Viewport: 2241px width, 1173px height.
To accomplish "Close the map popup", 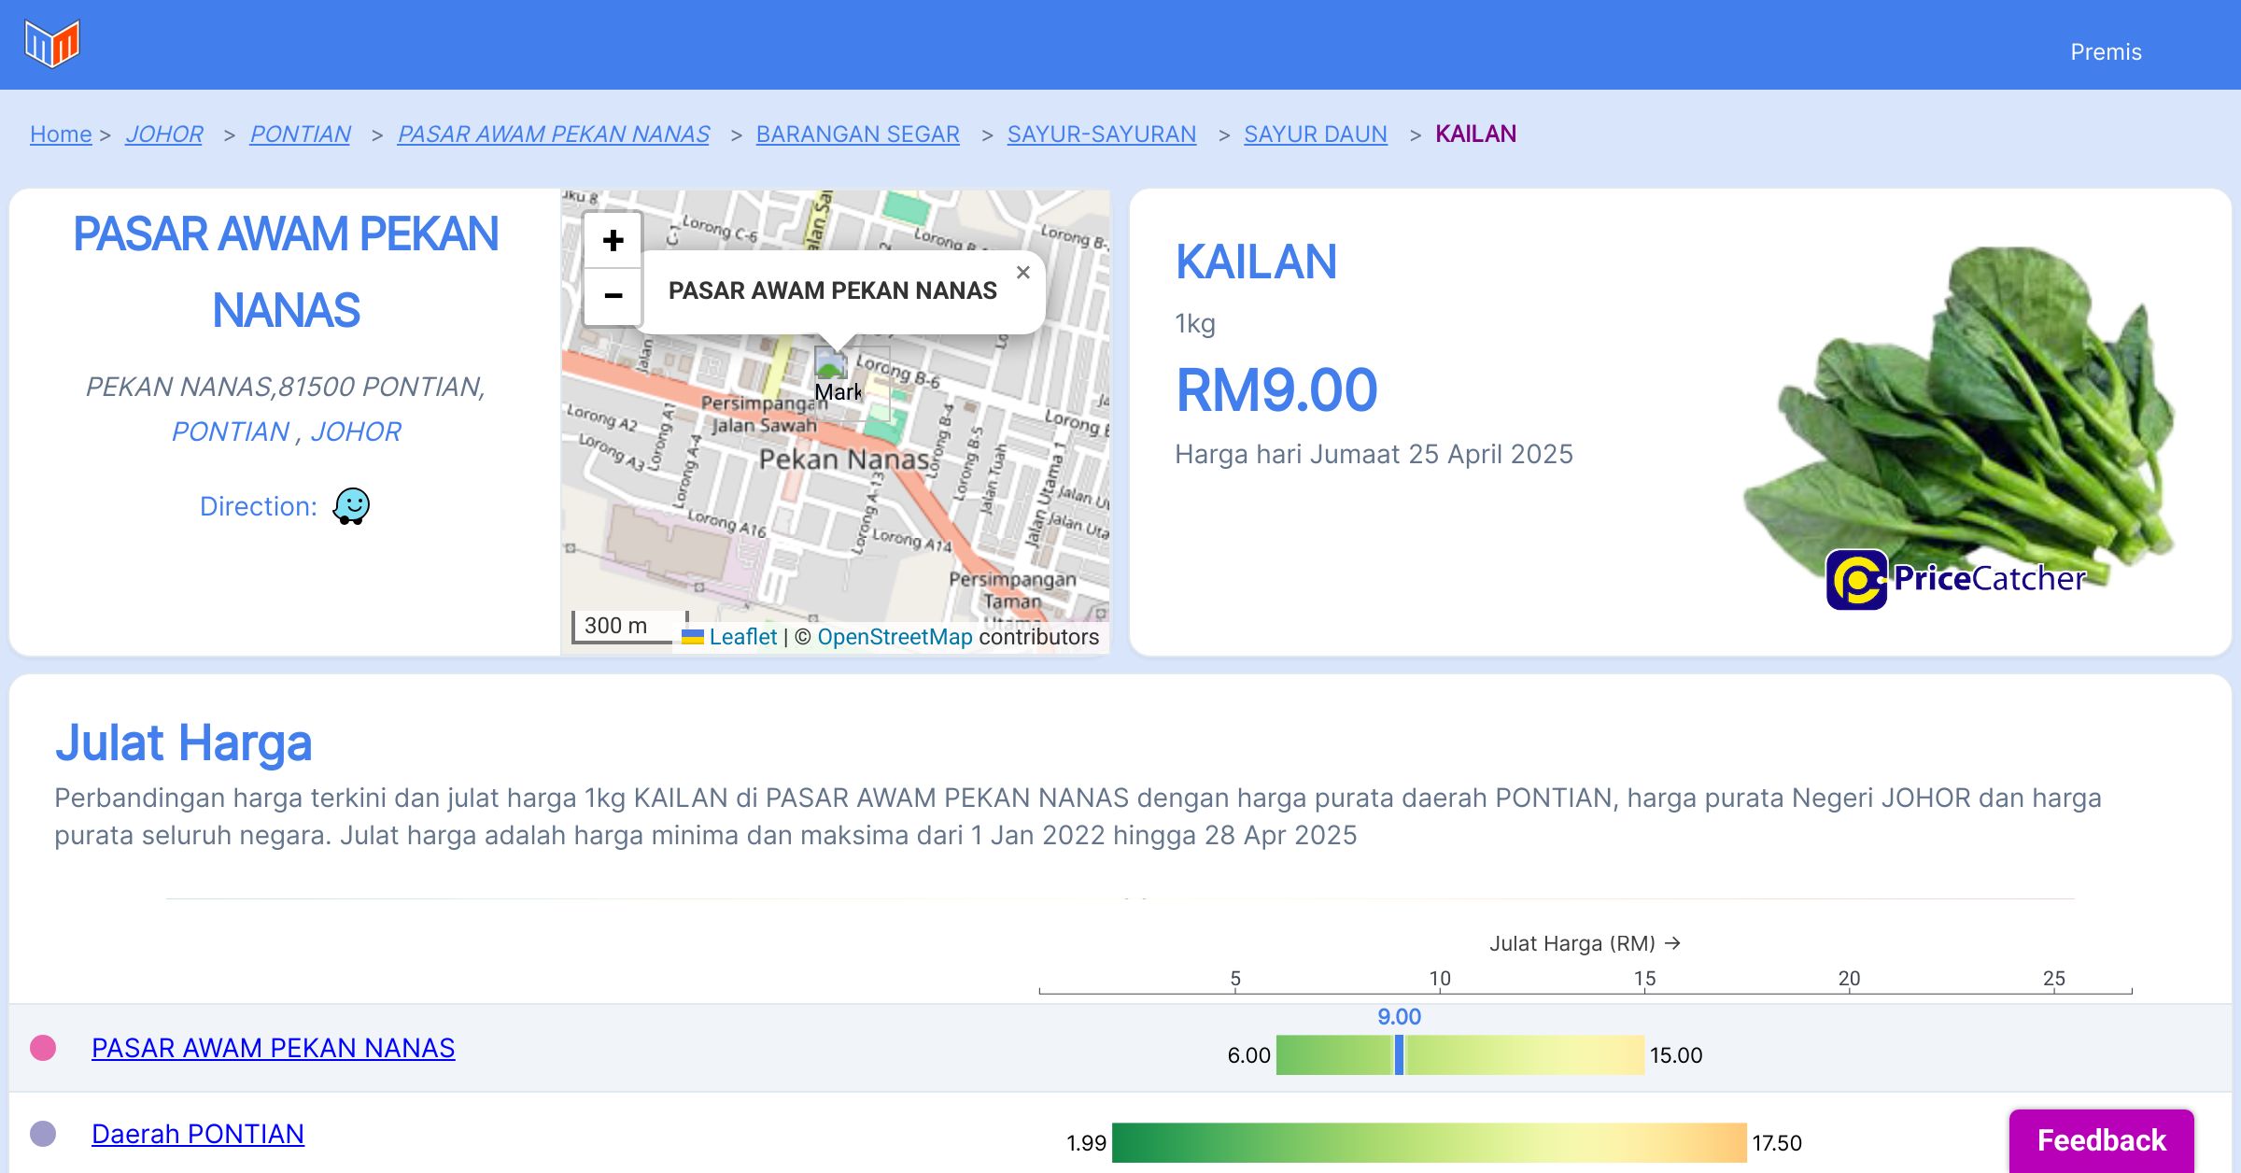I will point(1023,273).
